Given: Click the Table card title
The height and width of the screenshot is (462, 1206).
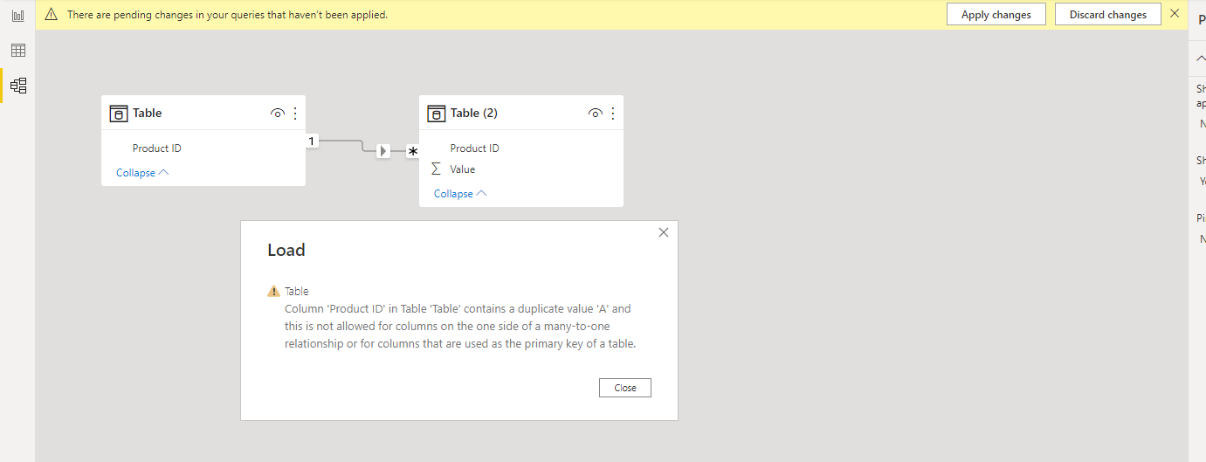Looking at the screenshot, I should pos(148,114).
